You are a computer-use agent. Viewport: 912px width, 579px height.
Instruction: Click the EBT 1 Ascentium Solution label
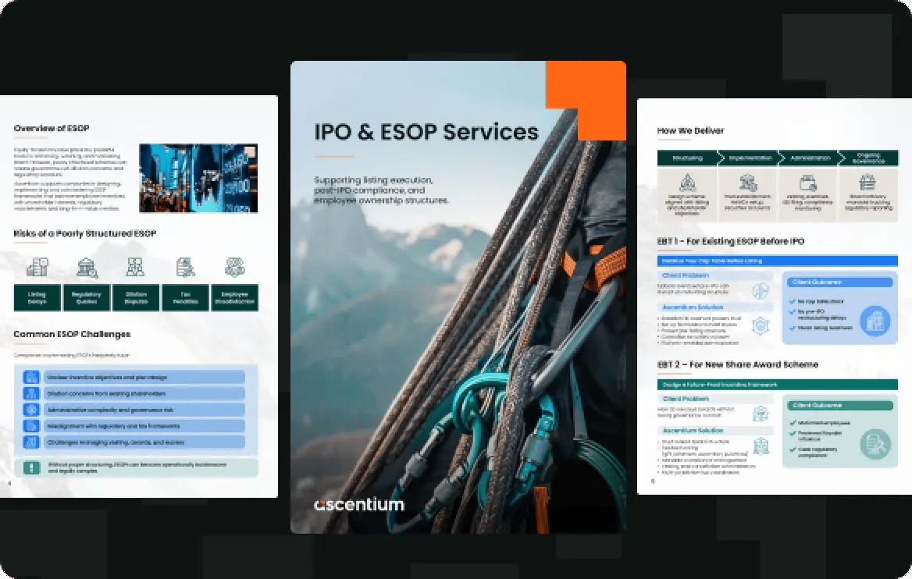(692, 307)
